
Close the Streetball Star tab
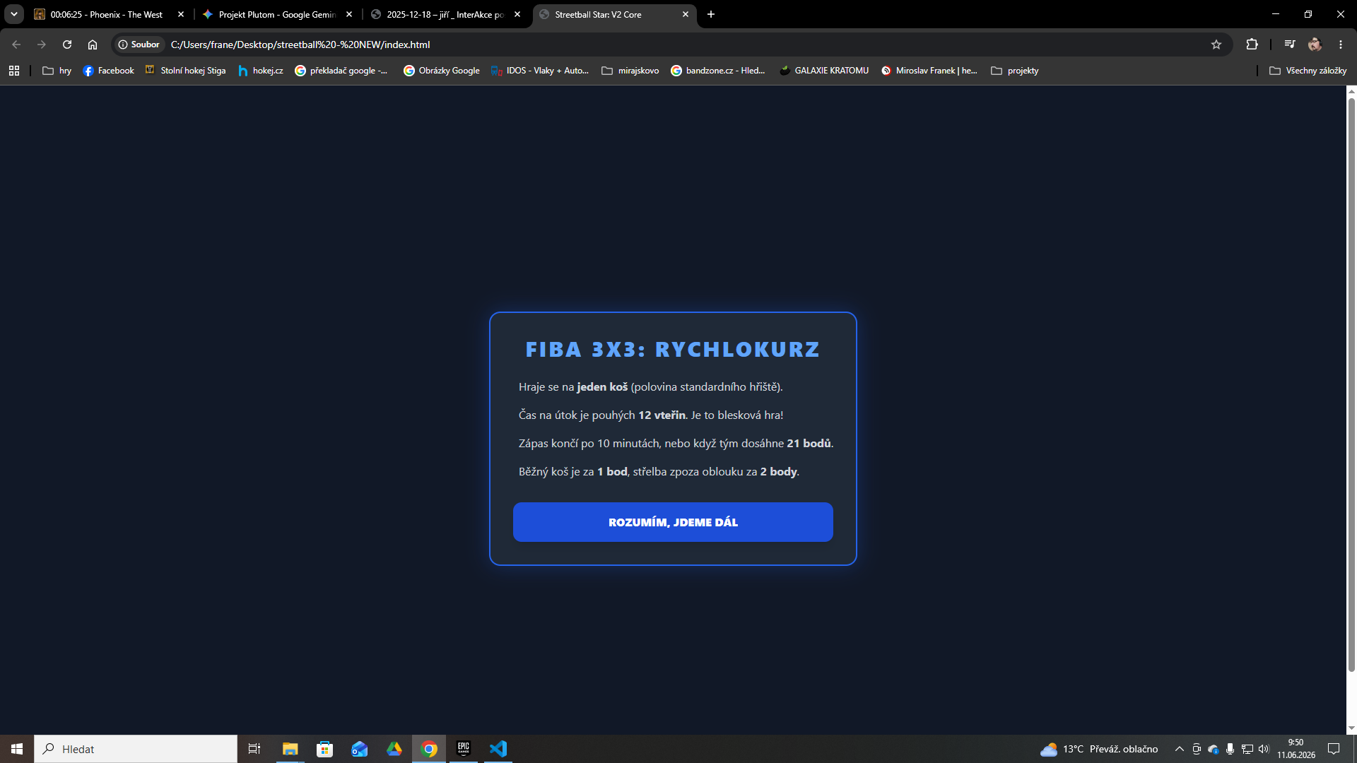tap(686, 14)
